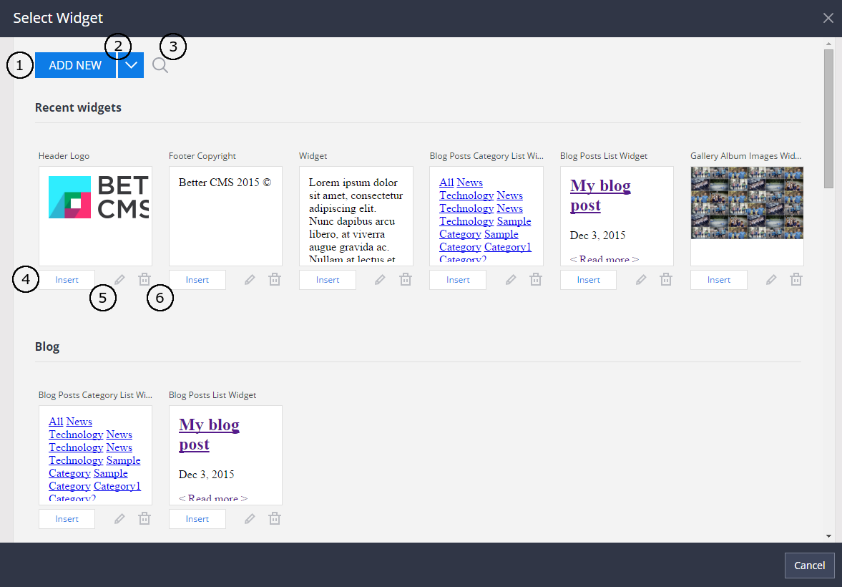Insert the Gallery Album Images Widget

coord(718,279)
